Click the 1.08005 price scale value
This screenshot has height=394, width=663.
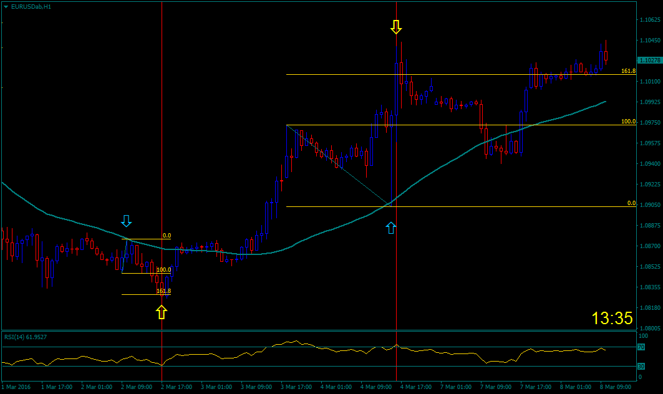click(x=650, y=328)
